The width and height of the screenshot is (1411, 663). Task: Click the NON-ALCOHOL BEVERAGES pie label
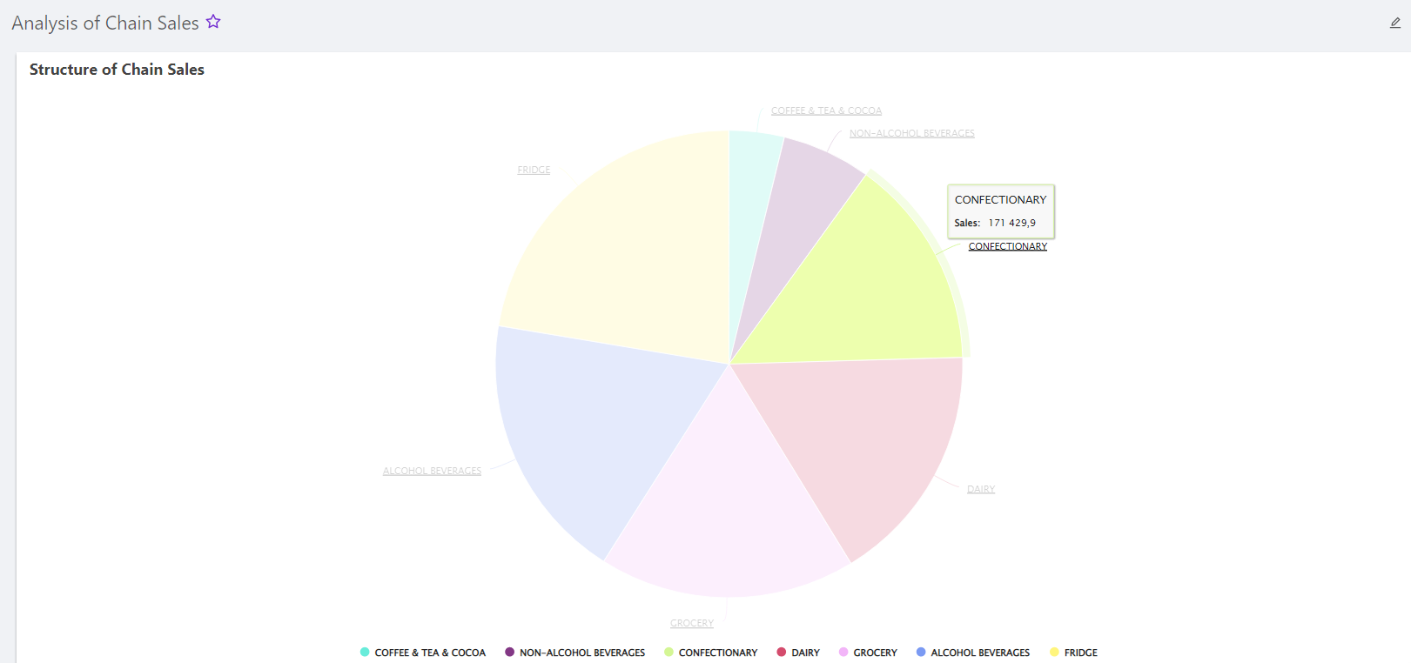(x=911, y=134)
